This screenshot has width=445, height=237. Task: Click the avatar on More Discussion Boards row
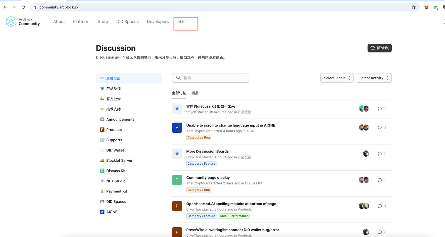click(366, 154)
